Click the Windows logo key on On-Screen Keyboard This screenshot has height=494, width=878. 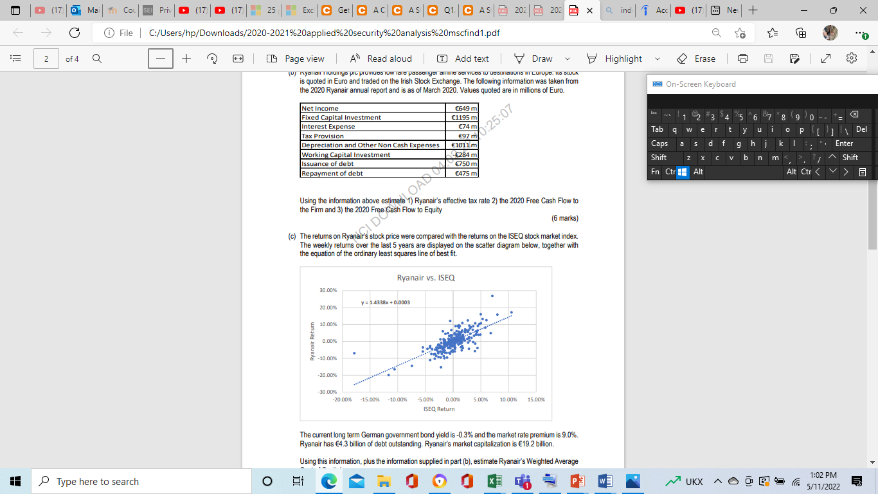pos(683,172)
